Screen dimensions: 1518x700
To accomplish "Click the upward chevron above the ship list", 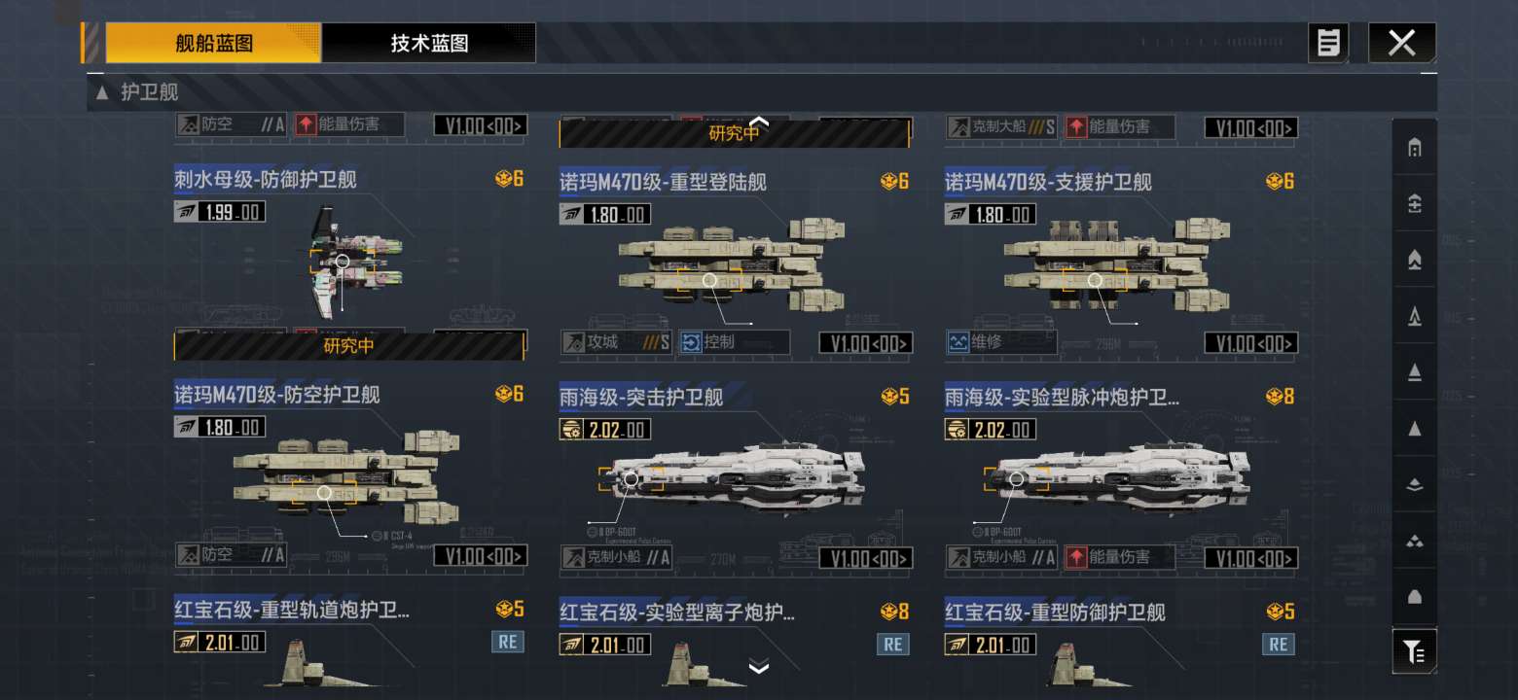I will click(759, 122).
